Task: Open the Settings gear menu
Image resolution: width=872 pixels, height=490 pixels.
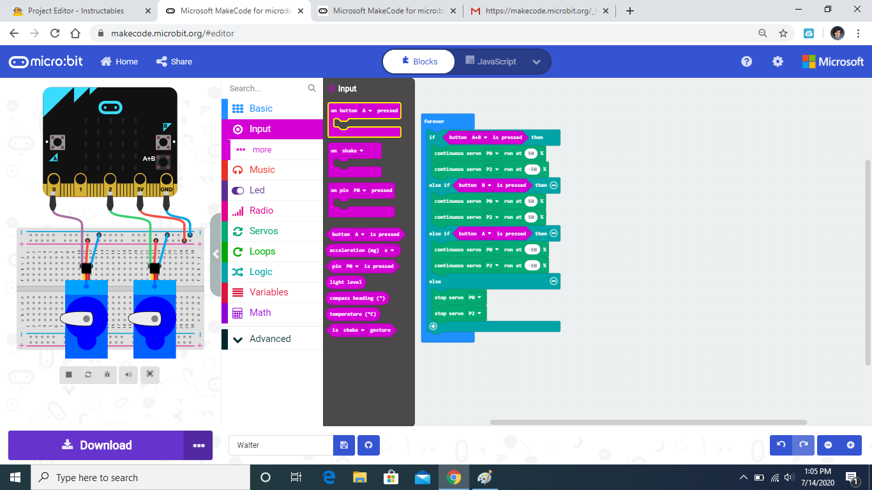Action: (778, 62)
